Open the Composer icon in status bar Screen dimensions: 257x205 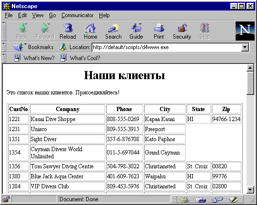(233, 200)
